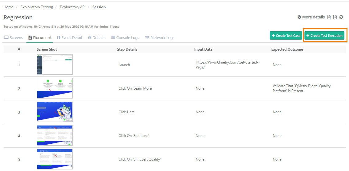
Task: Open the Event Detail tab
Action: (x=69, y=38)
